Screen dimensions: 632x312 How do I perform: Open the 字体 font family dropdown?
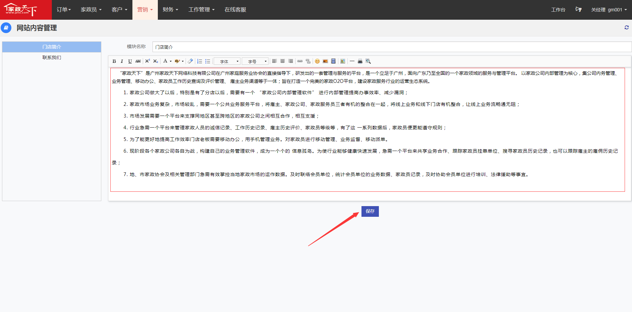pos(227,61)
